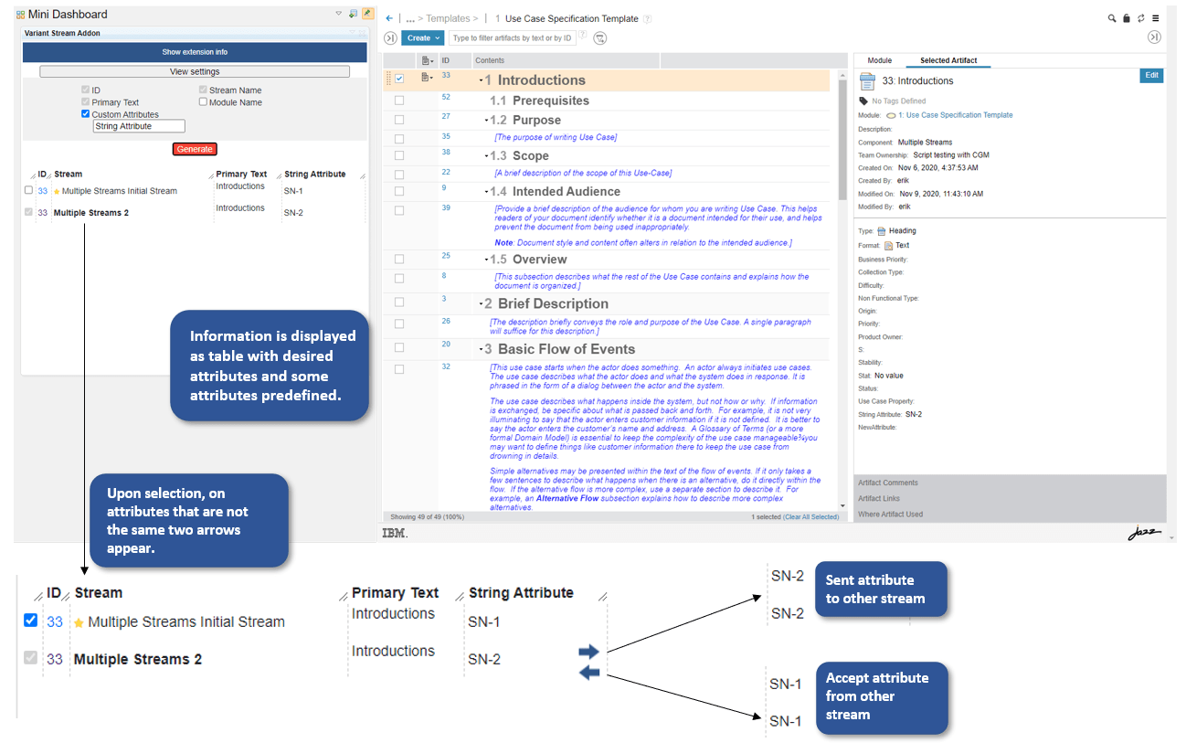This screenshot has height=743, width=1186.
Task: Select the Selected Artifact tab
Action: click(948, 60)
